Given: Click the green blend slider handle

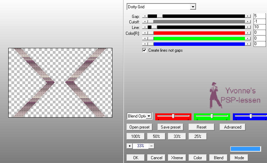Looking at the screenshot, I should coord(212,116).
